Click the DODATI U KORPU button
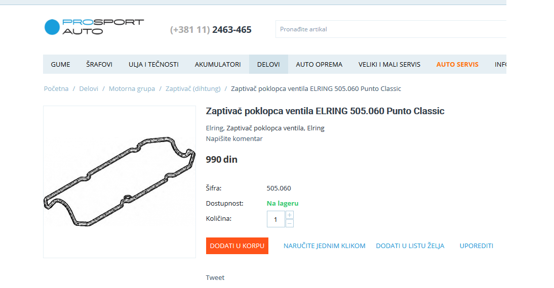554x288 pixels. (x=237, y=246)
